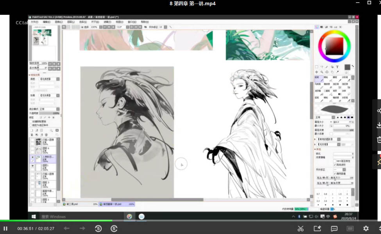Select the rectangular selection tool in SAI
Image resolution: width=381 pixels, height=234 pixels.
pos(317,67)
